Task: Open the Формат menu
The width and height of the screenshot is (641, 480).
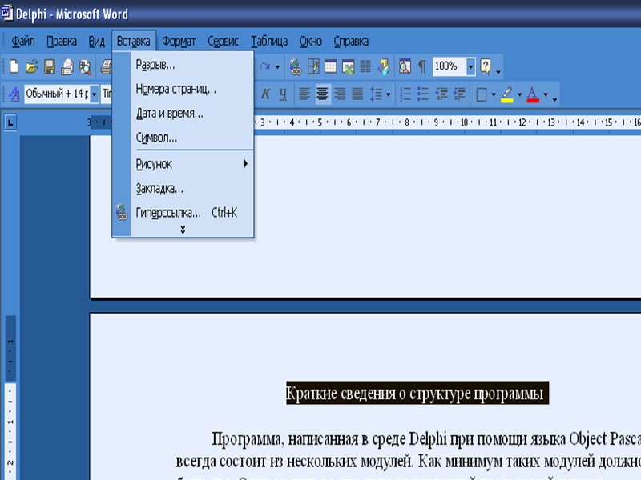Action: [179, 42]
